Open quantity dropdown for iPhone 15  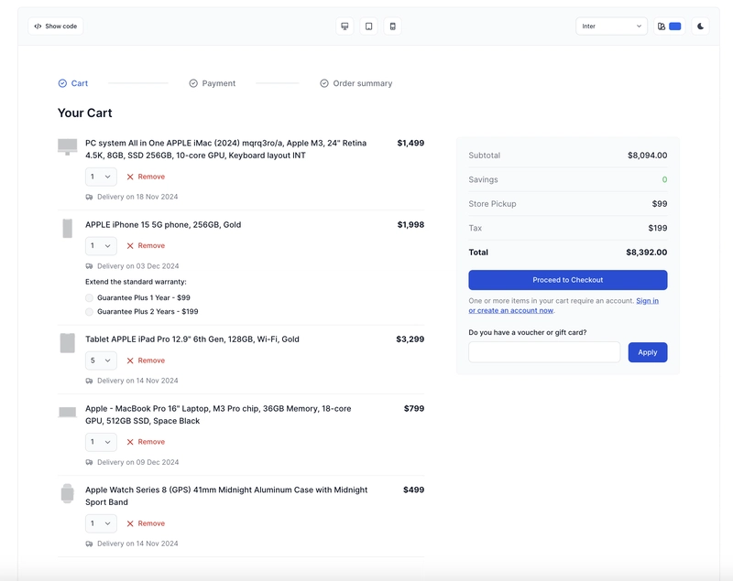click(x=101, y=246)
